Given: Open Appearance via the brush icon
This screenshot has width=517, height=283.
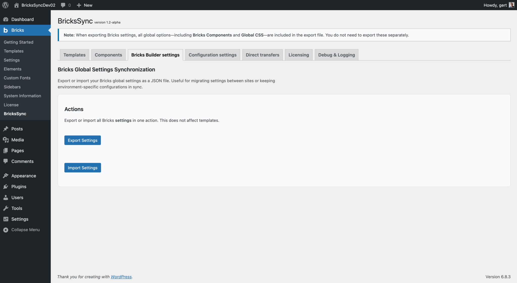Looking at the screenshot, I should tap(6, 175).
